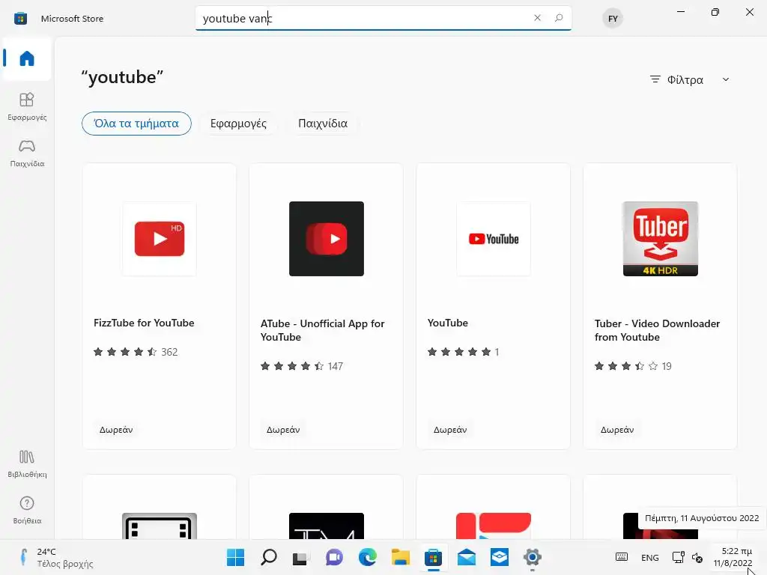Open the Home section in sidebar
Image resolution: width=767 pixels, height=575 pixels.
(x=27, y=58)
